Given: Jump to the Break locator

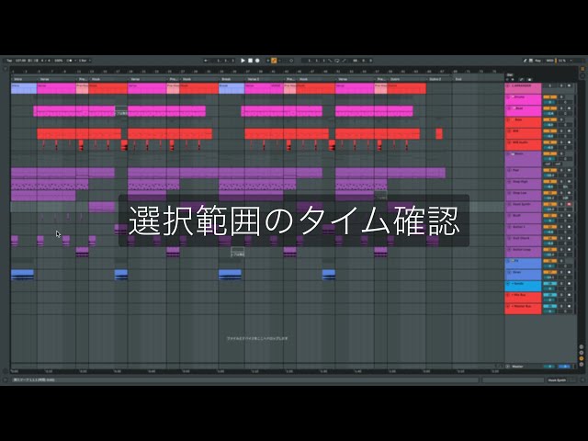Looking at the screenshot, I should coord(226,80).
